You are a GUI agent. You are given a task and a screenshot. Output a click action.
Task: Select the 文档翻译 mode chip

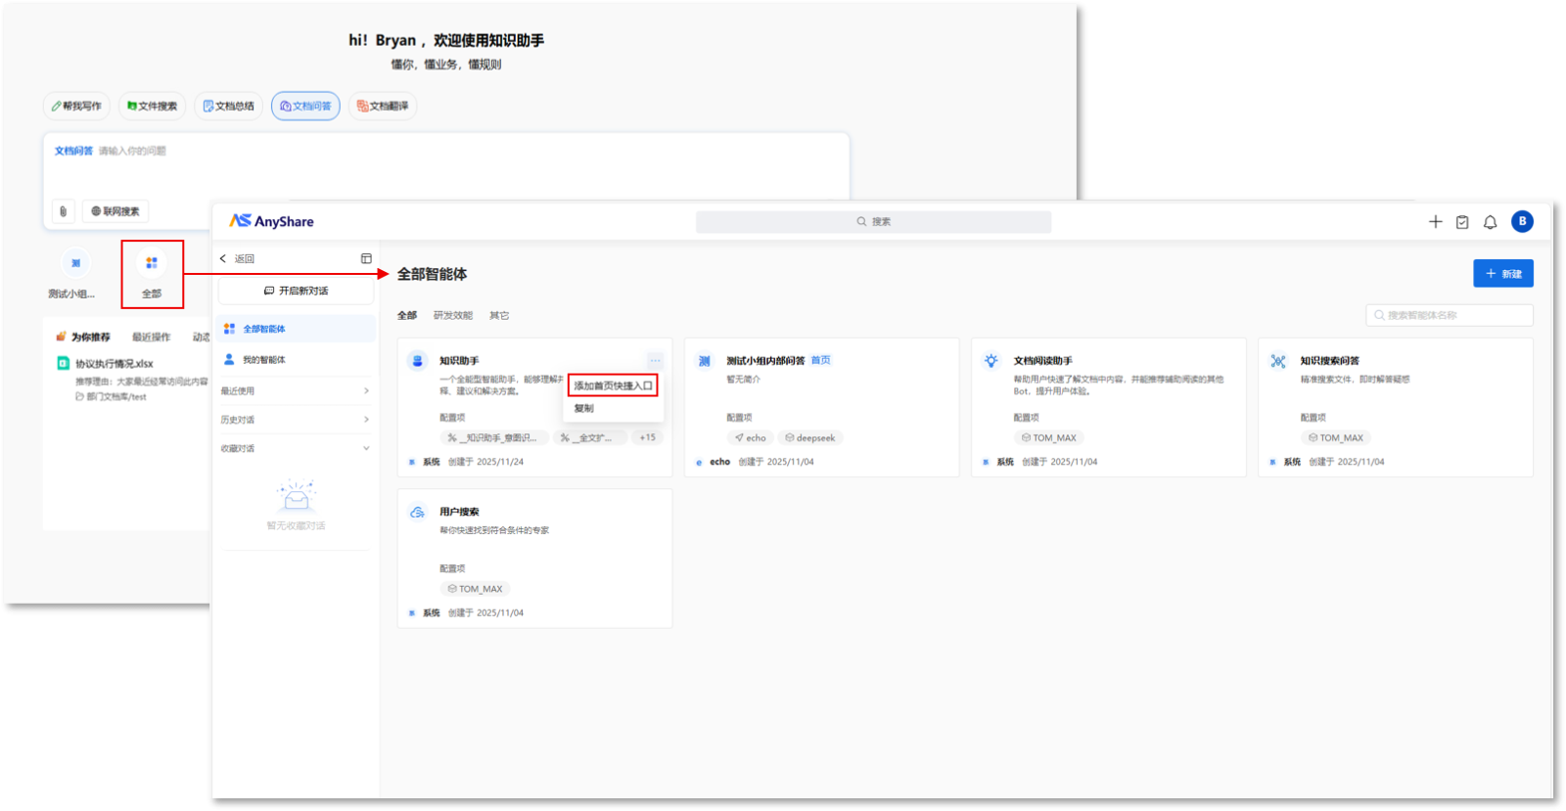(x=383, y=106)
